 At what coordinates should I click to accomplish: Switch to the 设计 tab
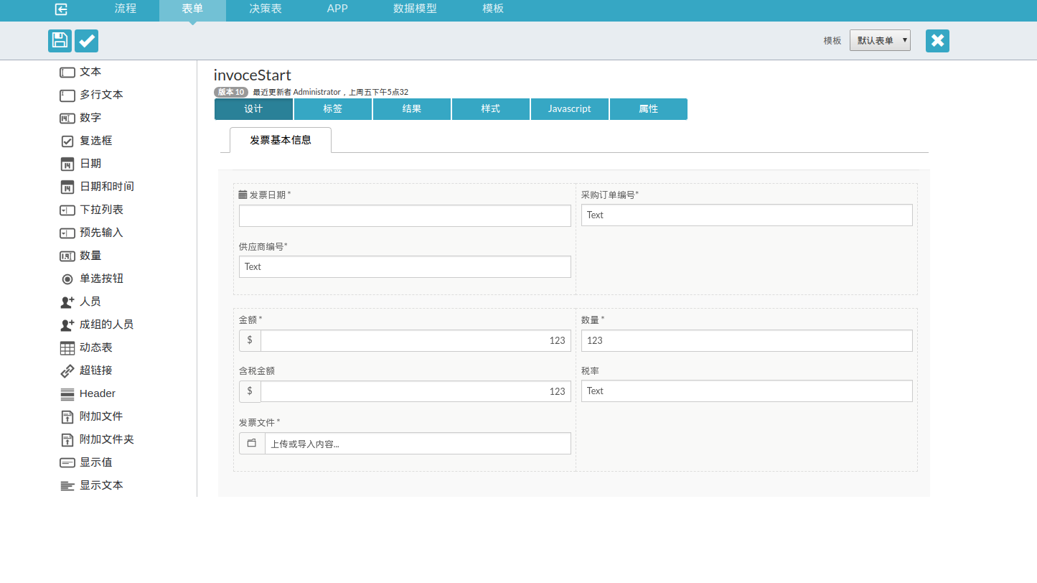[253, 109]
